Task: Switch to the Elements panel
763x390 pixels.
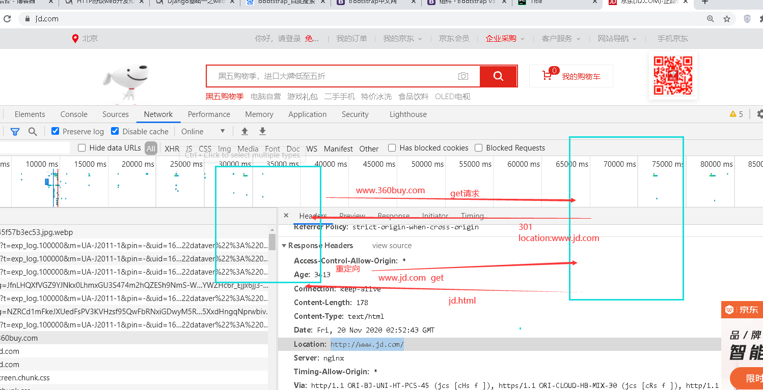Action: [x=30, y=114]
